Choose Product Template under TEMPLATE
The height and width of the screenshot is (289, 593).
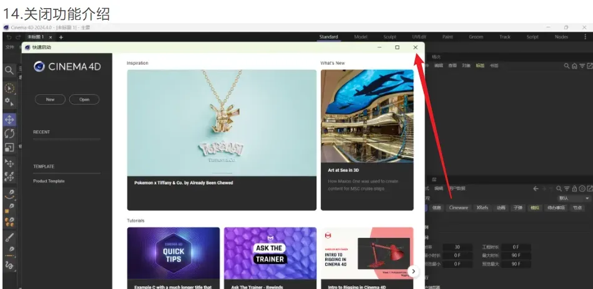[x=49, y=181]
